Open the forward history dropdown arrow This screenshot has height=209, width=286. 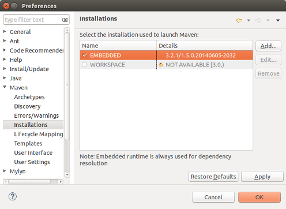tap(268, 20)
